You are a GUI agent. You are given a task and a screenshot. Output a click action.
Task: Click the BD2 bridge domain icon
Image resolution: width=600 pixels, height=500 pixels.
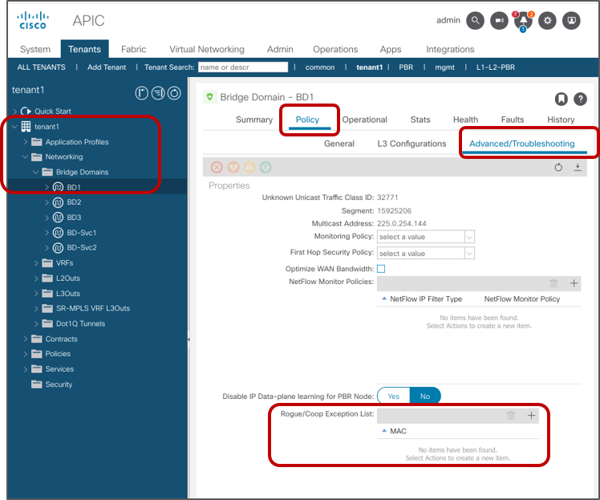pos(58,202)
